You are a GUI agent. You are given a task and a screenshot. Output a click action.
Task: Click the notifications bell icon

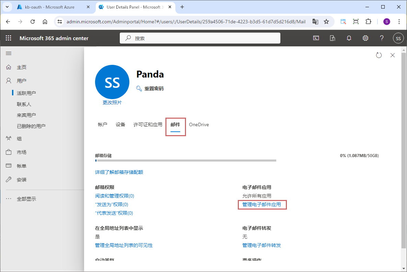(349, 38)
